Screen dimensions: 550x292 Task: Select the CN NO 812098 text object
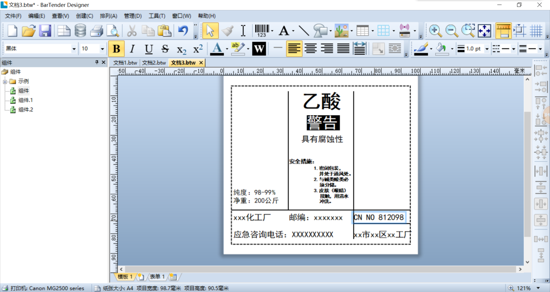(379, 217)
